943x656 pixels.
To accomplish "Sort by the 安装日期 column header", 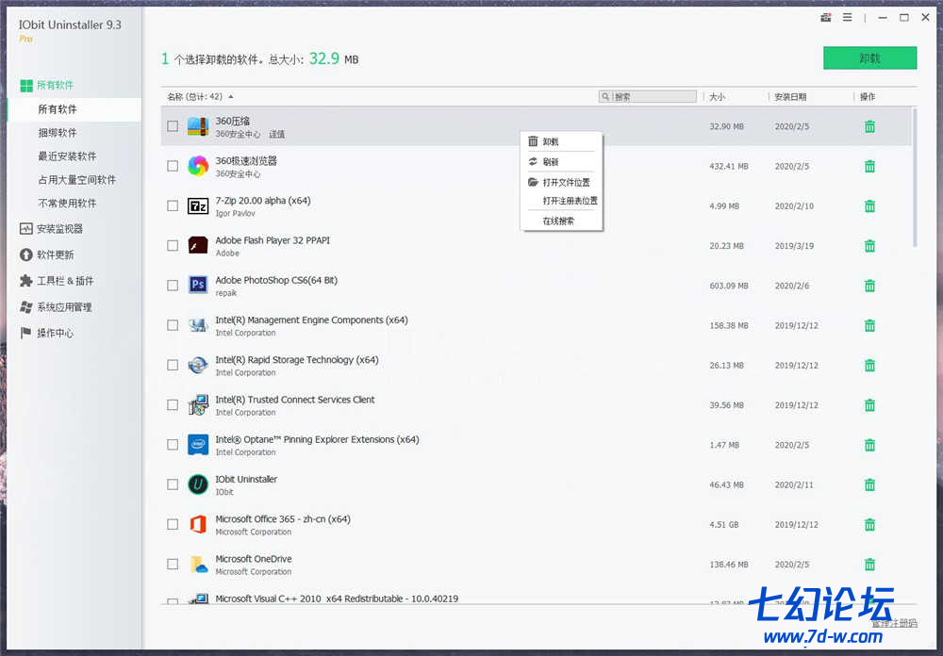I will coord(789,97).
